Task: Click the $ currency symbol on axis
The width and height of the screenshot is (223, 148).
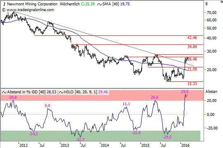Action: point(206,4)
